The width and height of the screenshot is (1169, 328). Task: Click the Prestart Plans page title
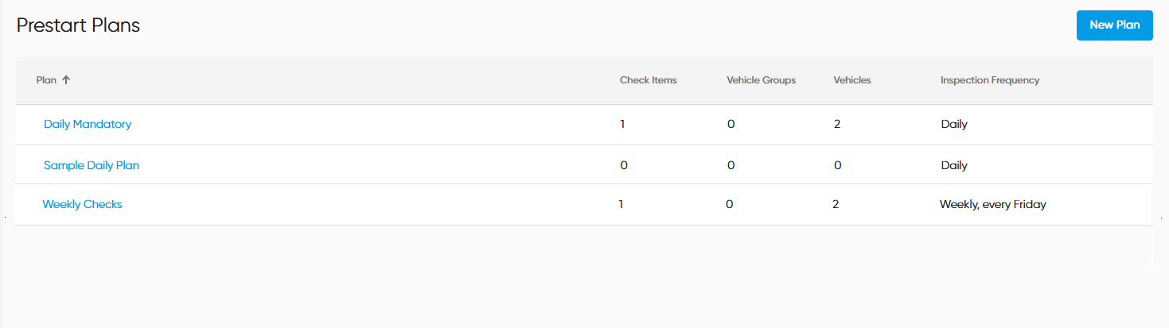click(x=78, y=25)
